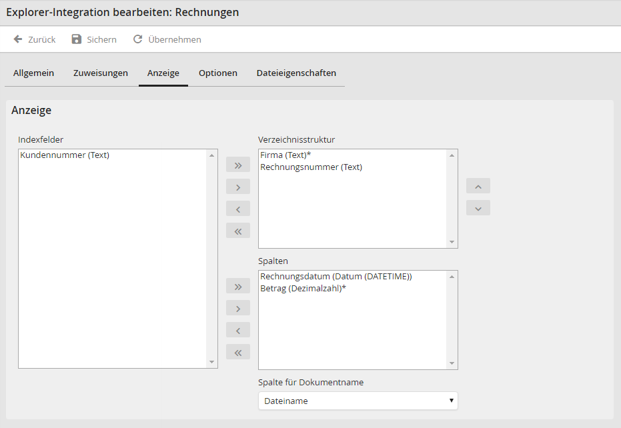Remove selected field from Verzeichnisstruktur

238,209
